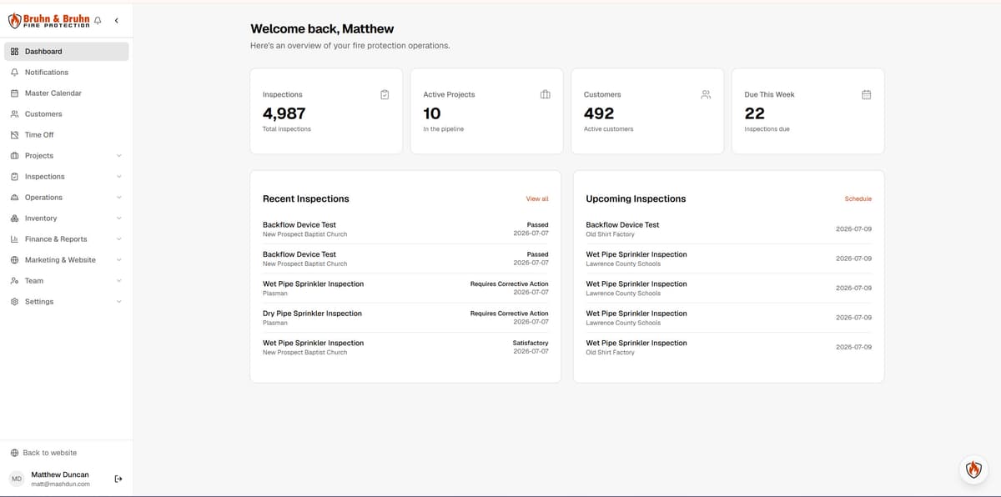Expand the Projects submenu chevron
1001x497 pixels.
tap(118, 156)
